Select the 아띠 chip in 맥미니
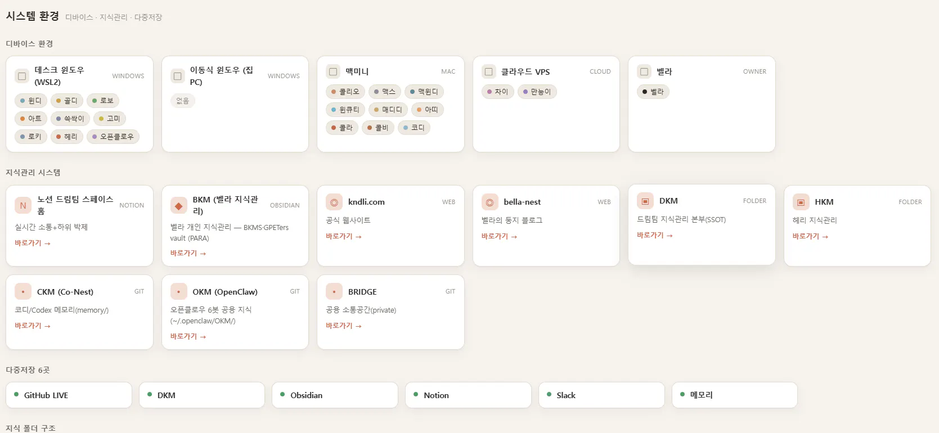 tap(428, 110)
